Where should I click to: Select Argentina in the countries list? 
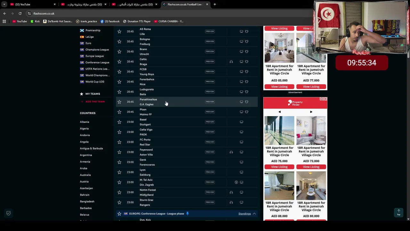click(86, 155)
